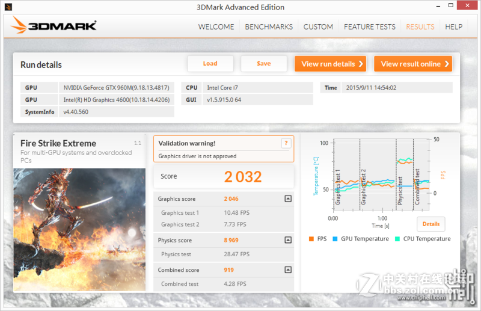Click Graphics test 2 value 7.73 FPS
The height and width of the screenshot is (311, 481).
(235, 224)
